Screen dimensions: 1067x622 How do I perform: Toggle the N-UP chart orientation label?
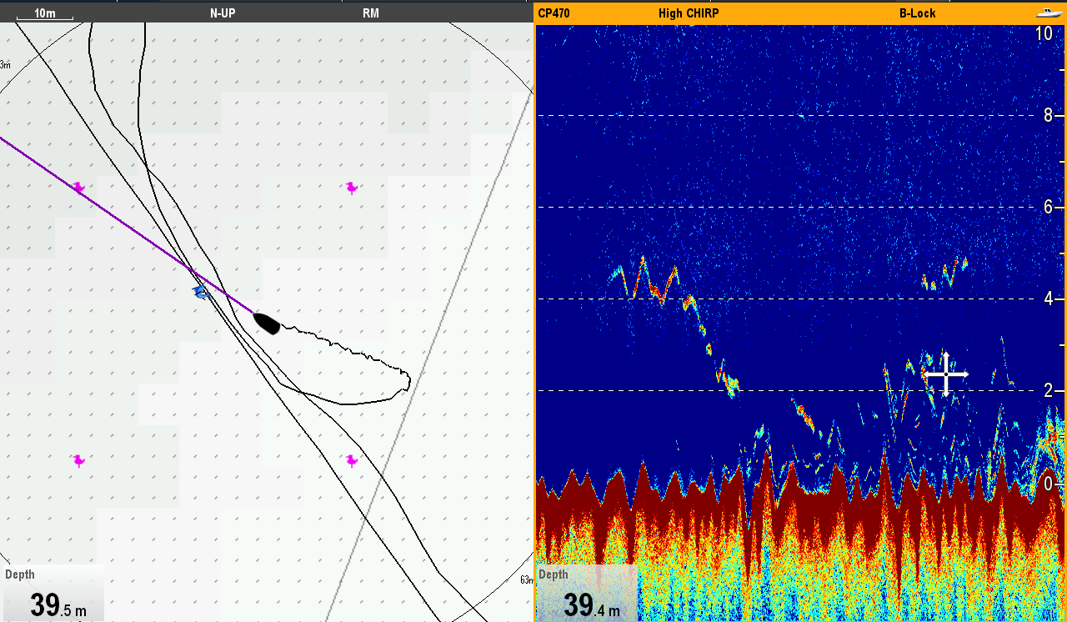click(x=223, y=13)
